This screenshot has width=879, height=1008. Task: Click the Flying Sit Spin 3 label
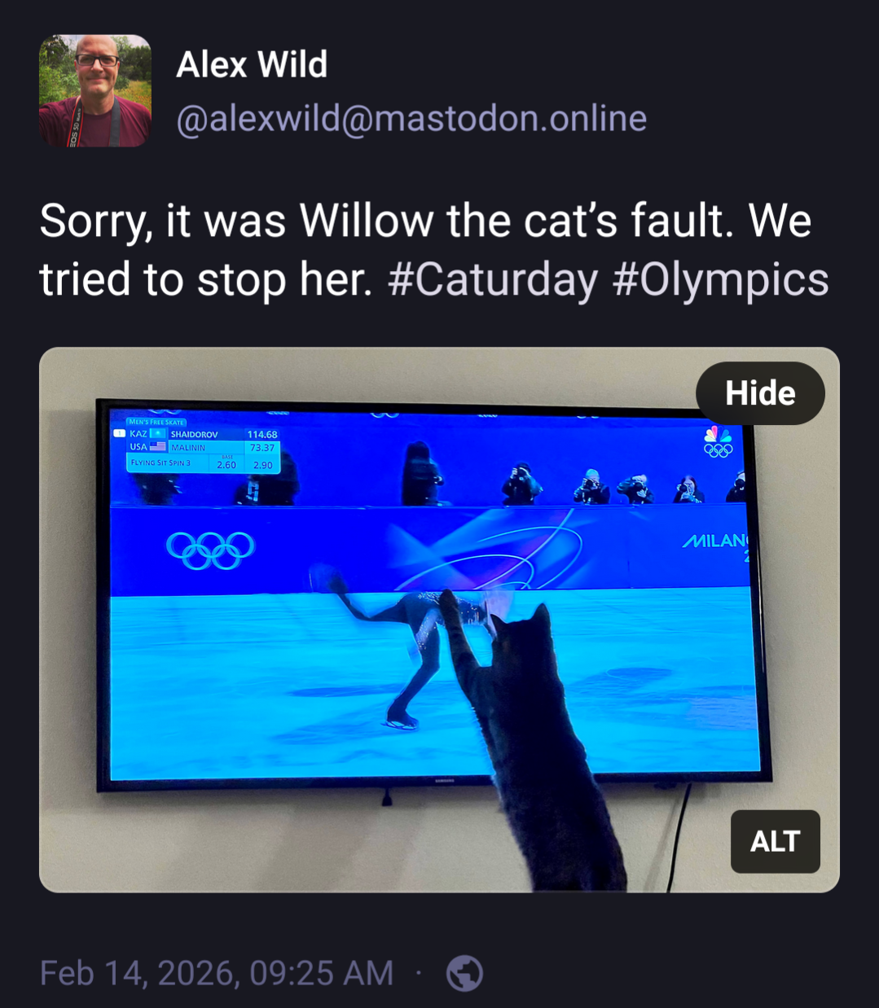[x=161, y=462]
